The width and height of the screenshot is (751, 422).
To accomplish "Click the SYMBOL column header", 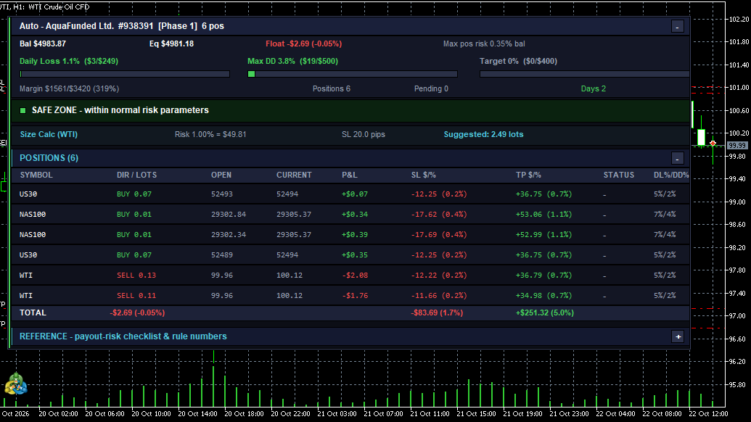I will [36, 175].
